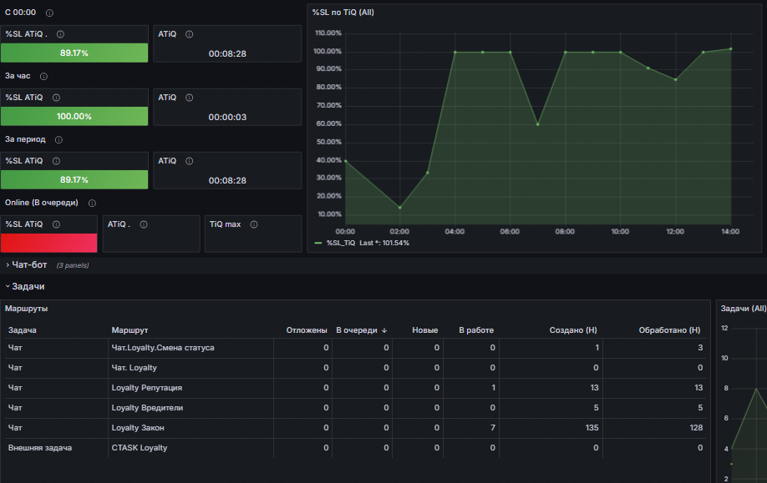Click info icon on the red %SL ATiQ panel
The image size is (767, 483).
(x=55, y=224)
